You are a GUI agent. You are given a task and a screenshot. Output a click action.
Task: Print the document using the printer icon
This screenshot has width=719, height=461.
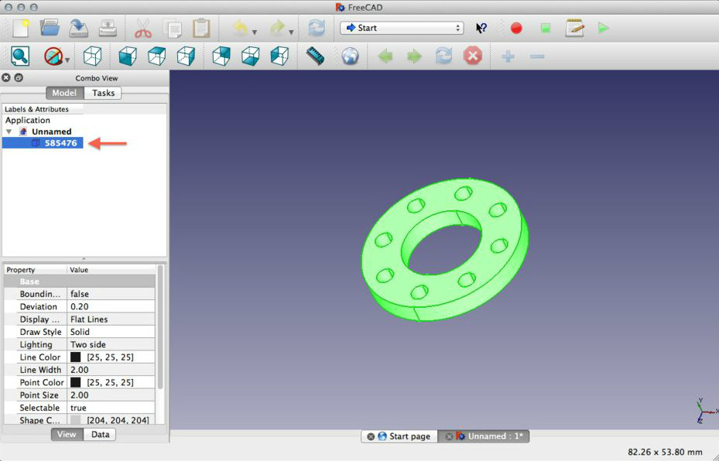coord(108,29)
